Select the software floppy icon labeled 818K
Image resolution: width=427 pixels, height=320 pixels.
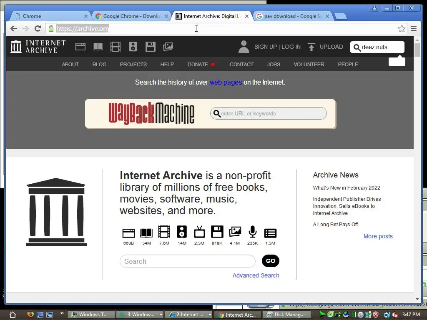click(217, 232)
